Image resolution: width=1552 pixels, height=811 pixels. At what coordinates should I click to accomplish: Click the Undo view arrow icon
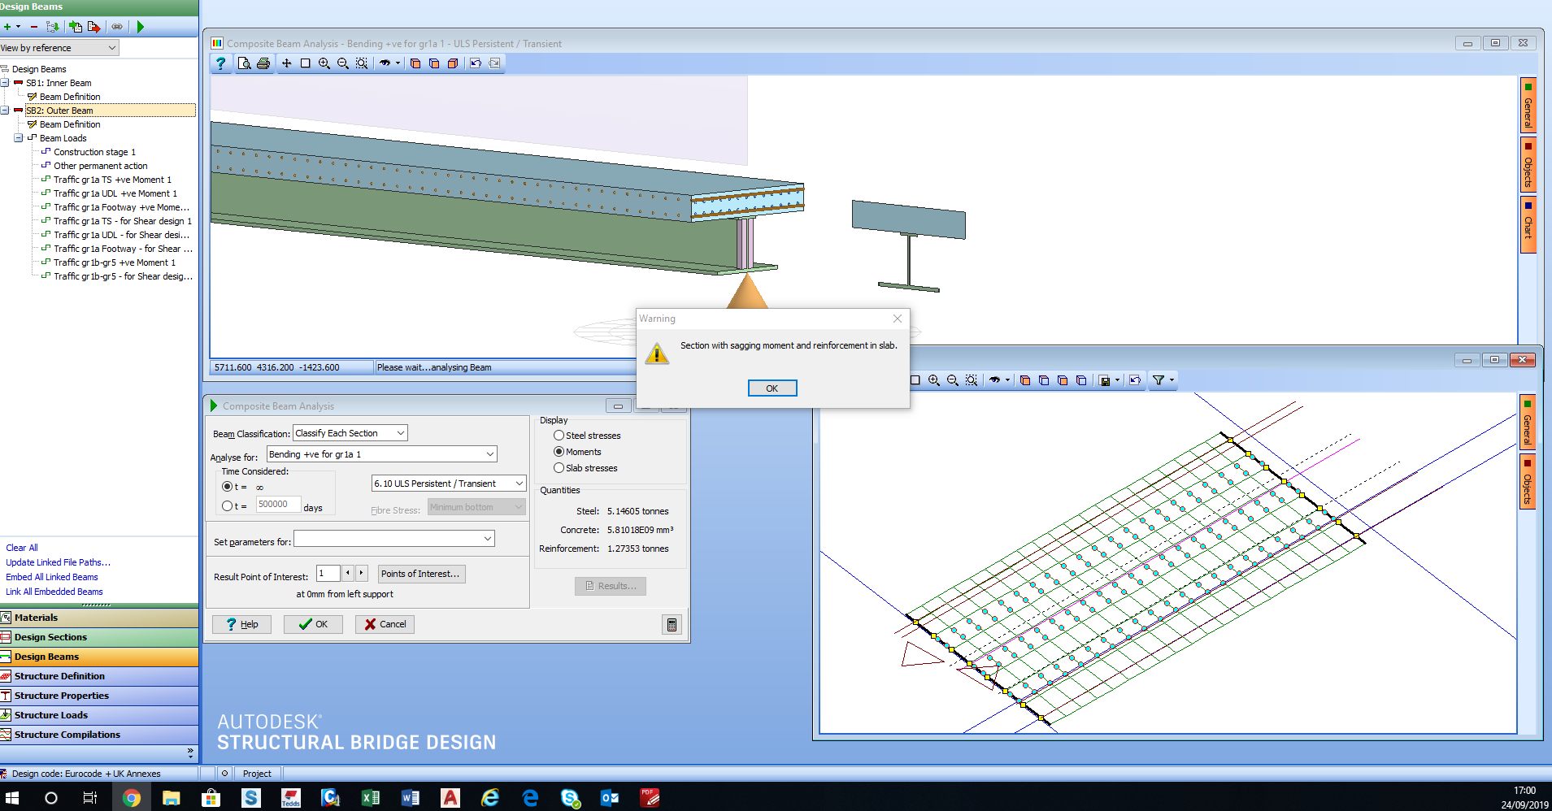pos(476,63)
